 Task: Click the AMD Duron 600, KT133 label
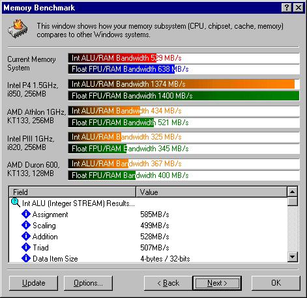pyautogui.click(x=33, y=169)
